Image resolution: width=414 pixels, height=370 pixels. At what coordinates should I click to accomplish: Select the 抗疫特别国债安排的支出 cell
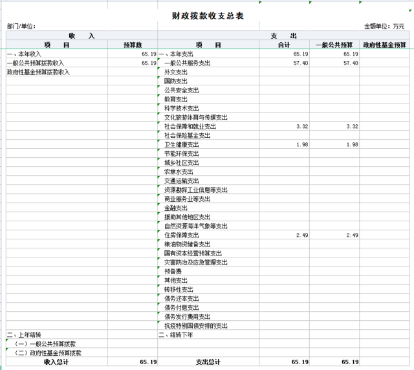[x=195, y=326]
